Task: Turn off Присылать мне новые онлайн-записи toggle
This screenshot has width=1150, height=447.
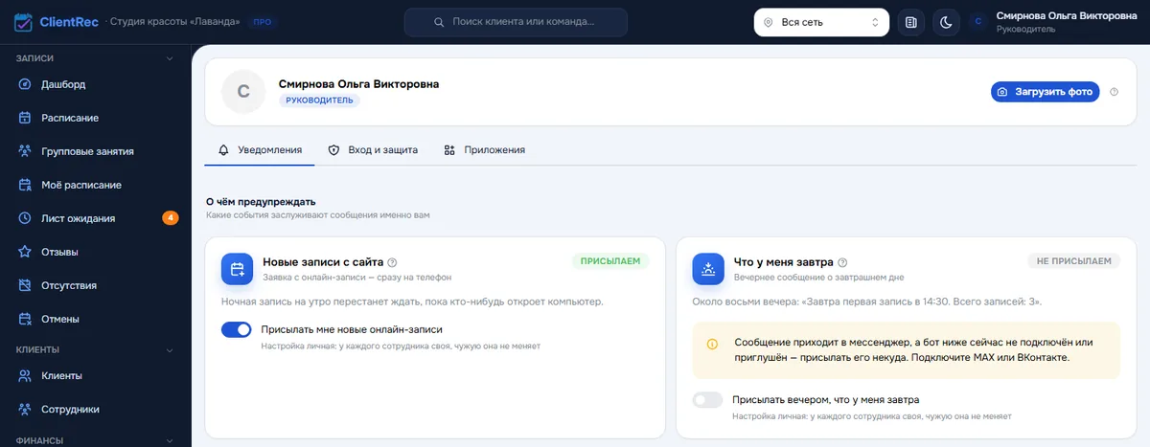Action: point(236,329)
